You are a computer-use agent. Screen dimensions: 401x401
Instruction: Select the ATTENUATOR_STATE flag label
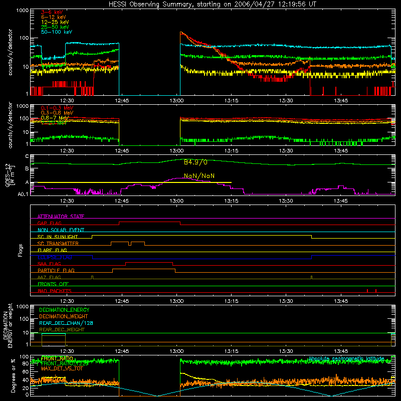pyautogui.click(x=61, y=217)
